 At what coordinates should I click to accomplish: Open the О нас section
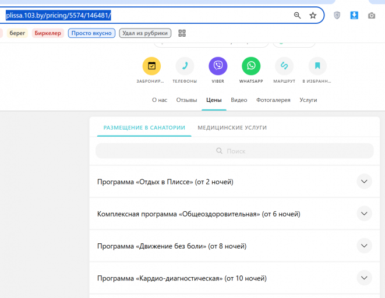[x=160, y=100]
